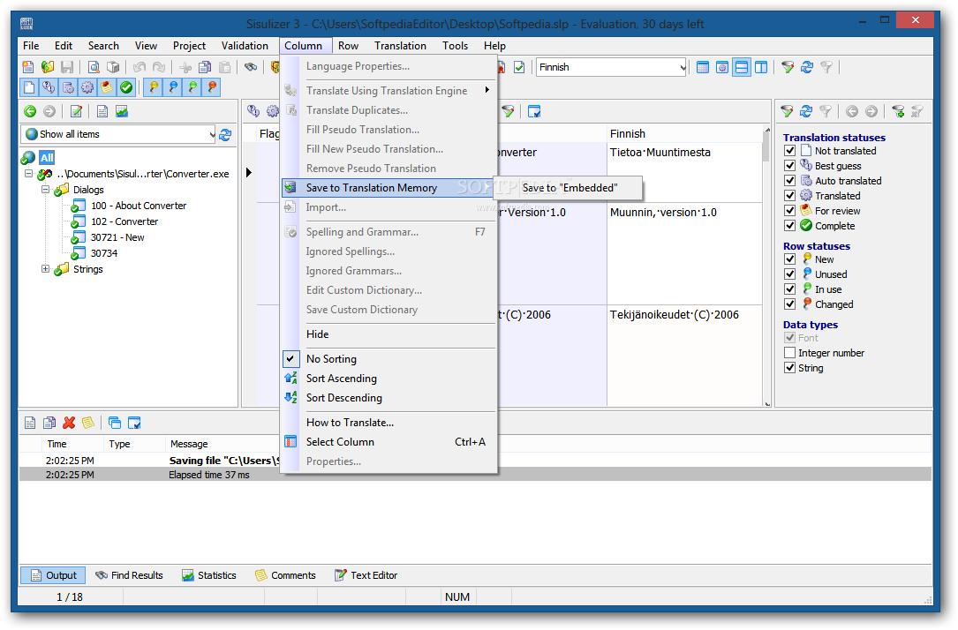Viewport: 958px width, 630px height.
Task: Toggle red pin Changed rows toolbar icon
Action: (211, 87)
